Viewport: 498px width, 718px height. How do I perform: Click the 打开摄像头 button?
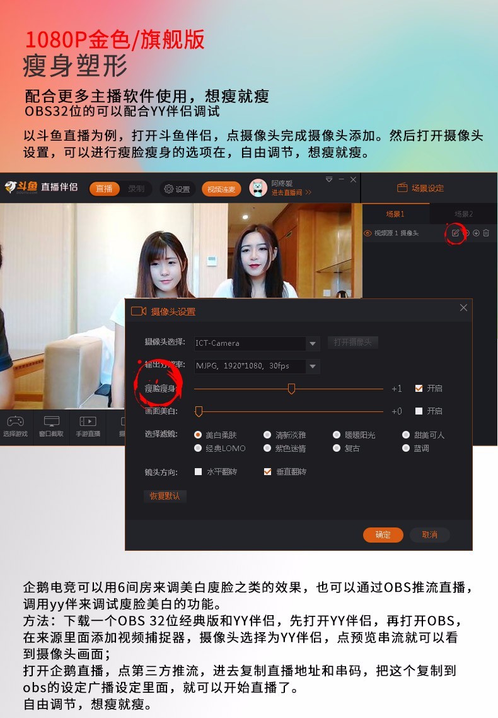click(x=352, y=343)
